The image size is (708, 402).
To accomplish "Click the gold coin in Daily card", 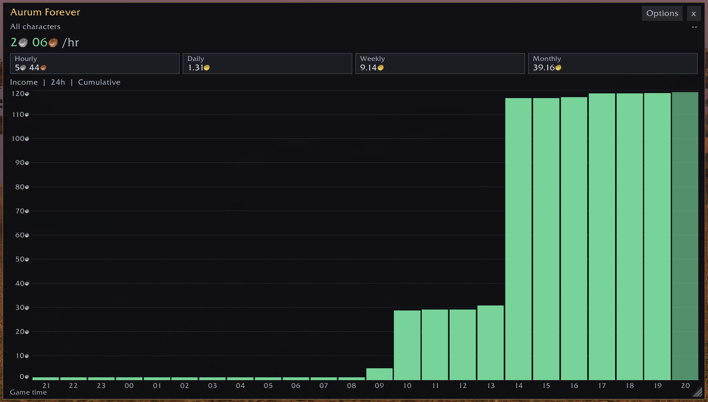I will (x=206, y=67).
